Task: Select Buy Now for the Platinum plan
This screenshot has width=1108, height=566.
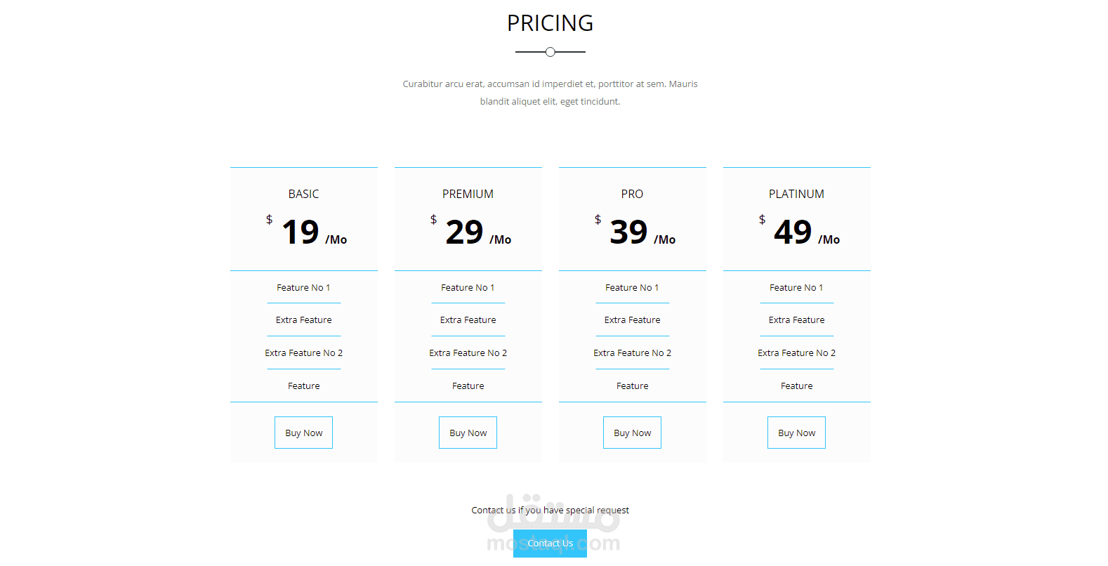Action: 796,433
